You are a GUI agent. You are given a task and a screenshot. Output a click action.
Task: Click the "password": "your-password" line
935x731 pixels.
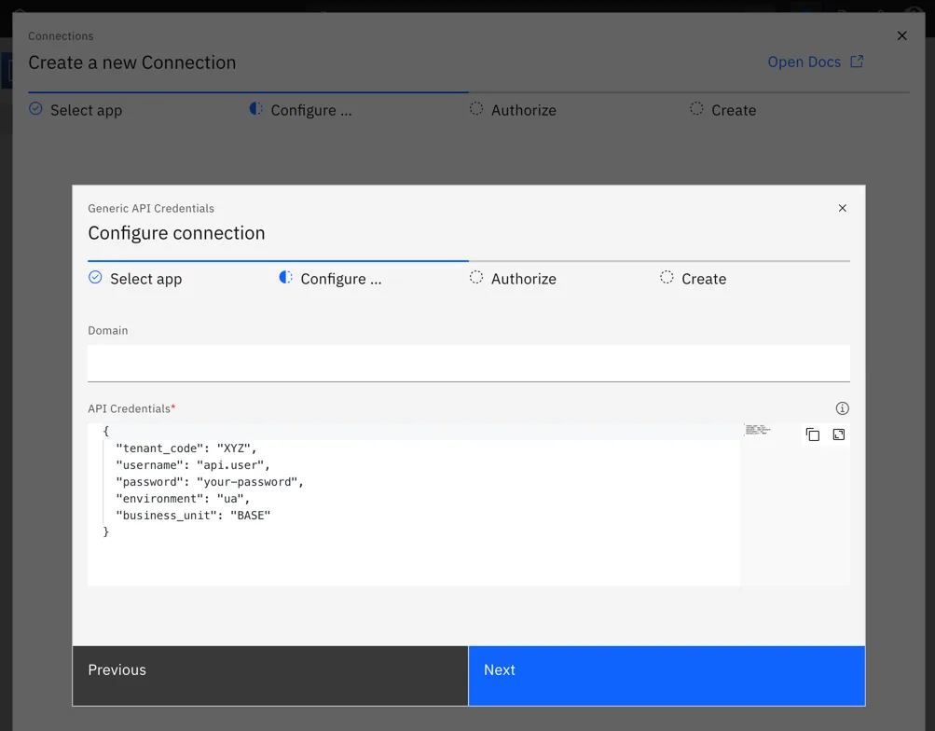pyautogui.click(x=210, y=482)
